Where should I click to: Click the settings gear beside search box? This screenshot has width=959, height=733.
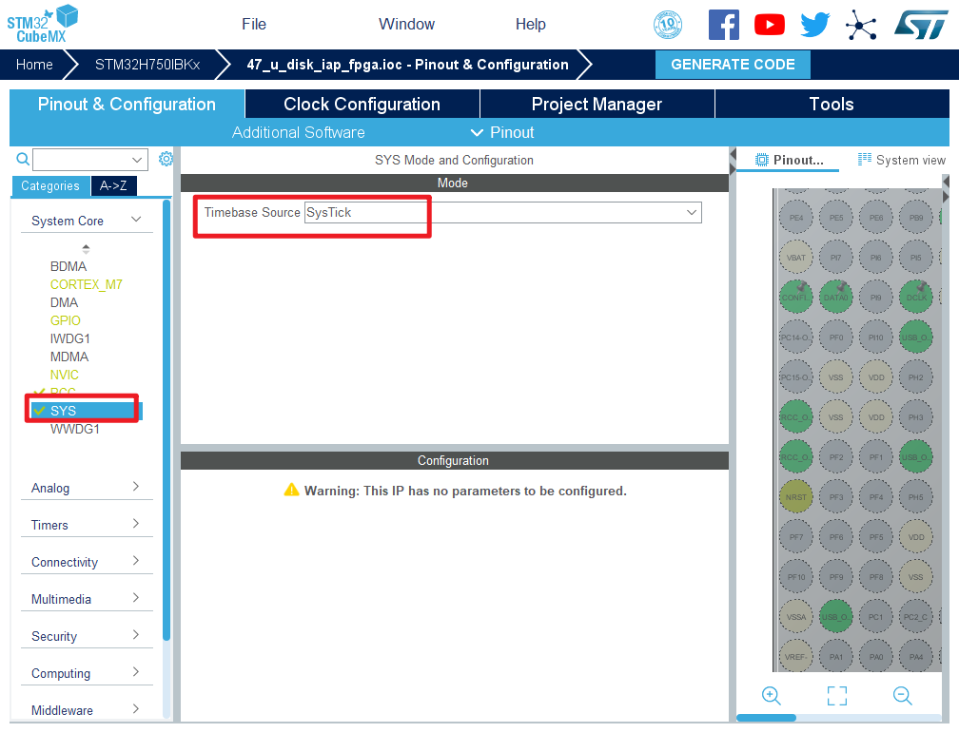166,159
